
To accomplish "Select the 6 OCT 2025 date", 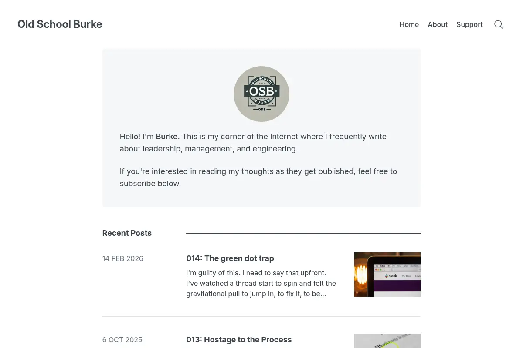I will click(x=122, y=340).
